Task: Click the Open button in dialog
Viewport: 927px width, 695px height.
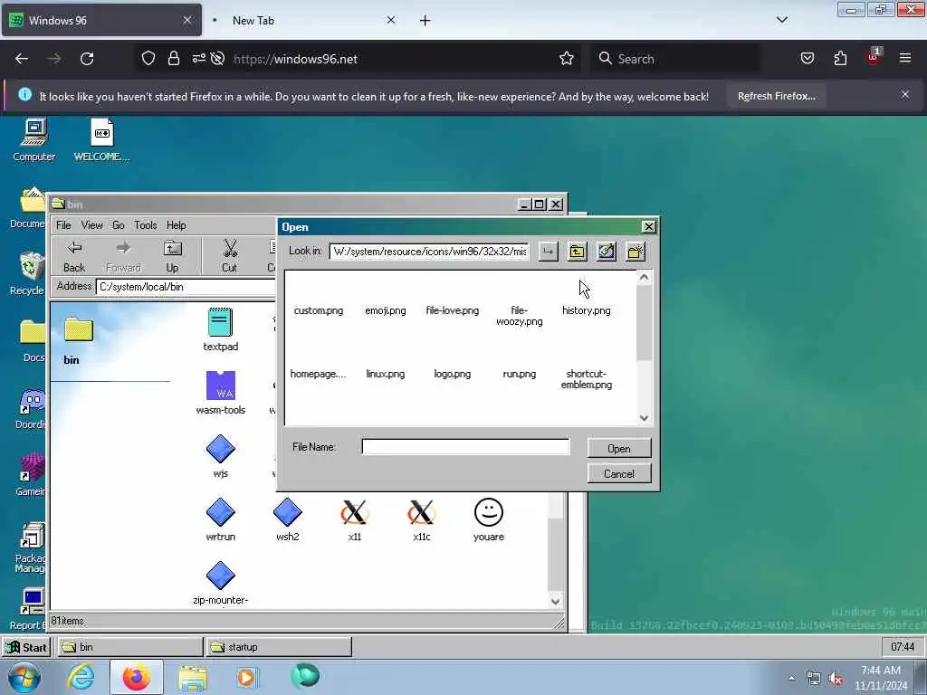Action: [x=619, y=449]
